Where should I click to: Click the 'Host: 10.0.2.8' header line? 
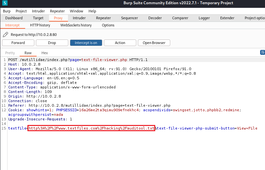[x=24, y=64]
